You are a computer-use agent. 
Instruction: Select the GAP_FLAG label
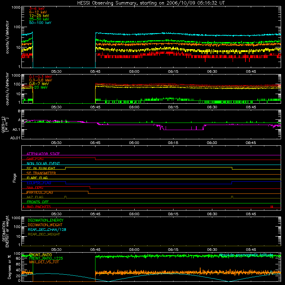tap(35, 159)
